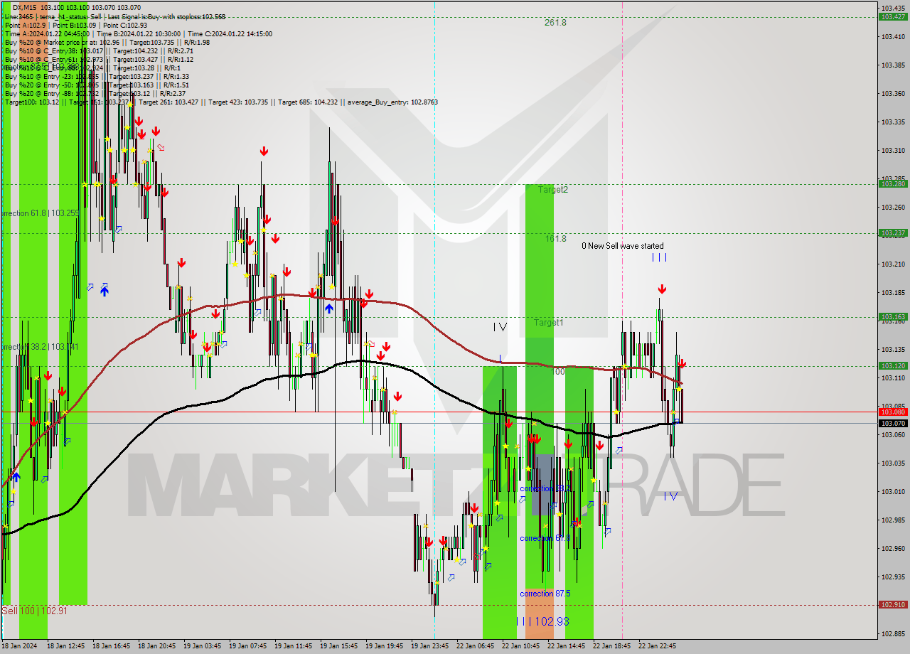Viewport: 910px width, 654px height.
Task: Click the green 103.280 price tag
Action: 893,183
